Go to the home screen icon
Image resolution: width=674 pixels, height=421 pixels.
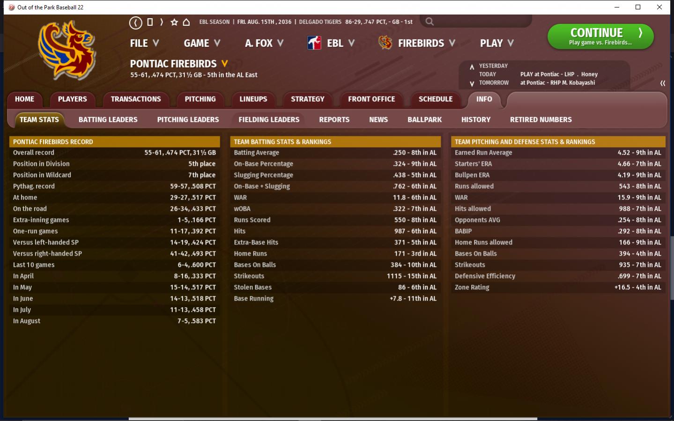[186, 22]
